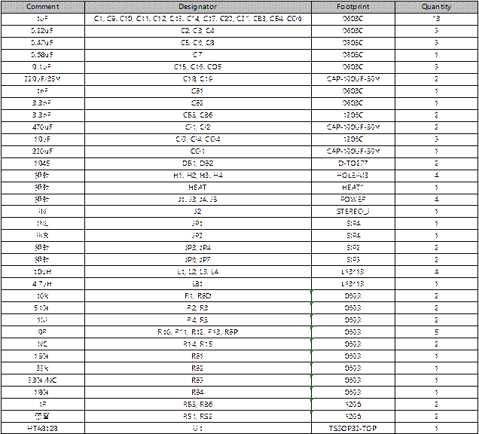Click the designator cell 'H1, H2, H3, H4'

point(198,176)
